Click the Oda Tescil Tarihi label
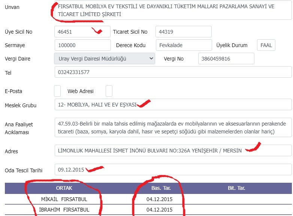The image size is (293, 216). pos(24,170)
